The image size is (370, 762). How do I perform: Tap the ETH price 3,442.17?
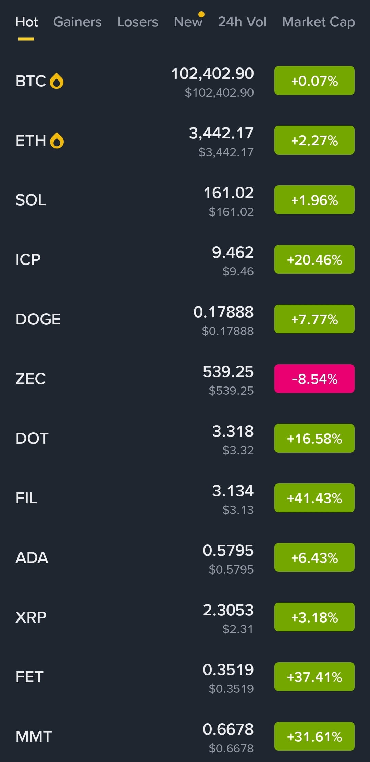point(221,133)
